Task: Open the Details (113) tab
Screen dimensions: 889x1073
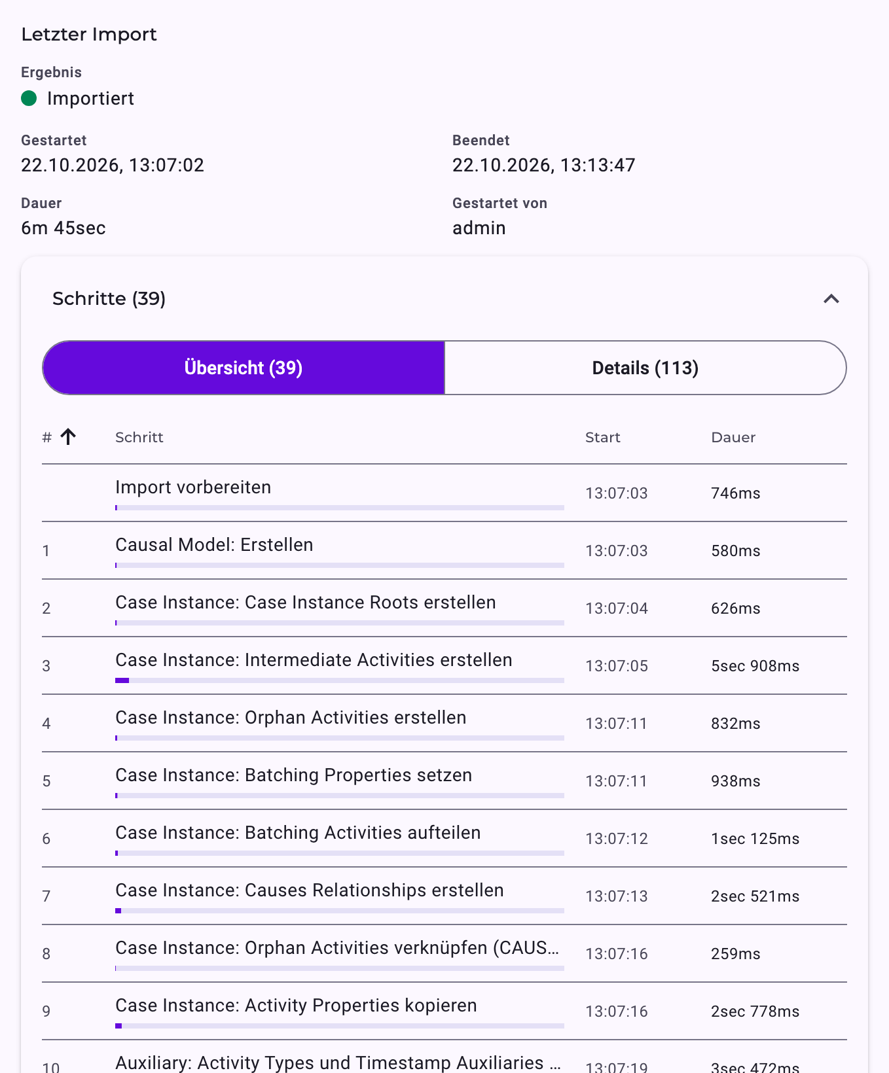Action: click(645, 368)
